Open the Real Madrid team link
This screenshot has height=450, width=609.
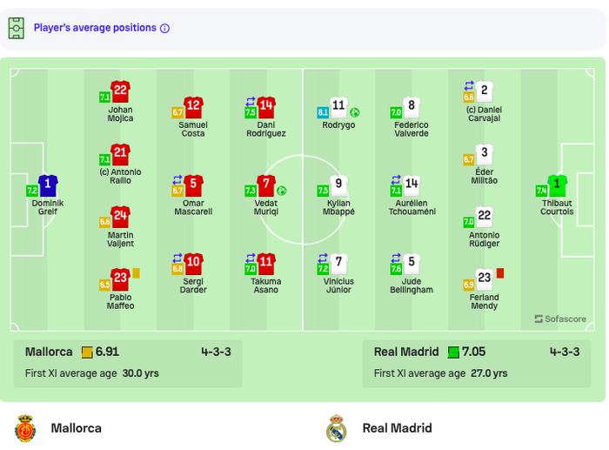pyautogui.click(x=397, y=428)
